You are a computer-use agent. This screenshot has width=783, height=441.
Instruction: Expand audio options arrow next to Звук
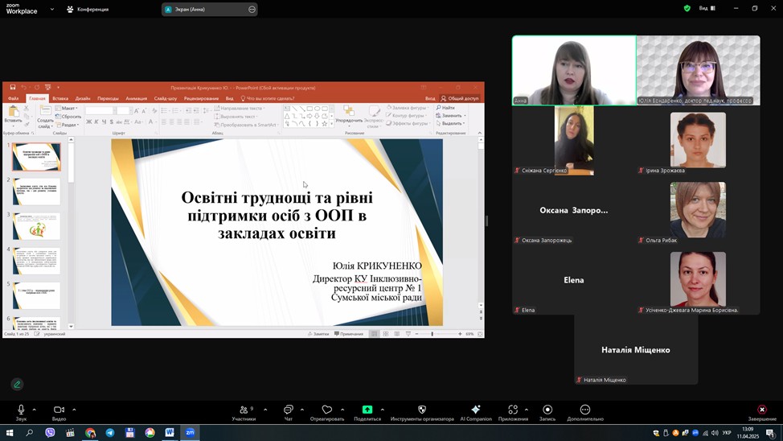34,410
